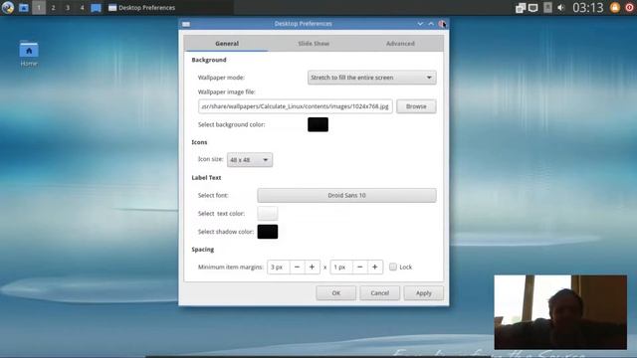This screenshot has height=358, width=637.
Task: Click the OK button
Action: pos(336,293)
